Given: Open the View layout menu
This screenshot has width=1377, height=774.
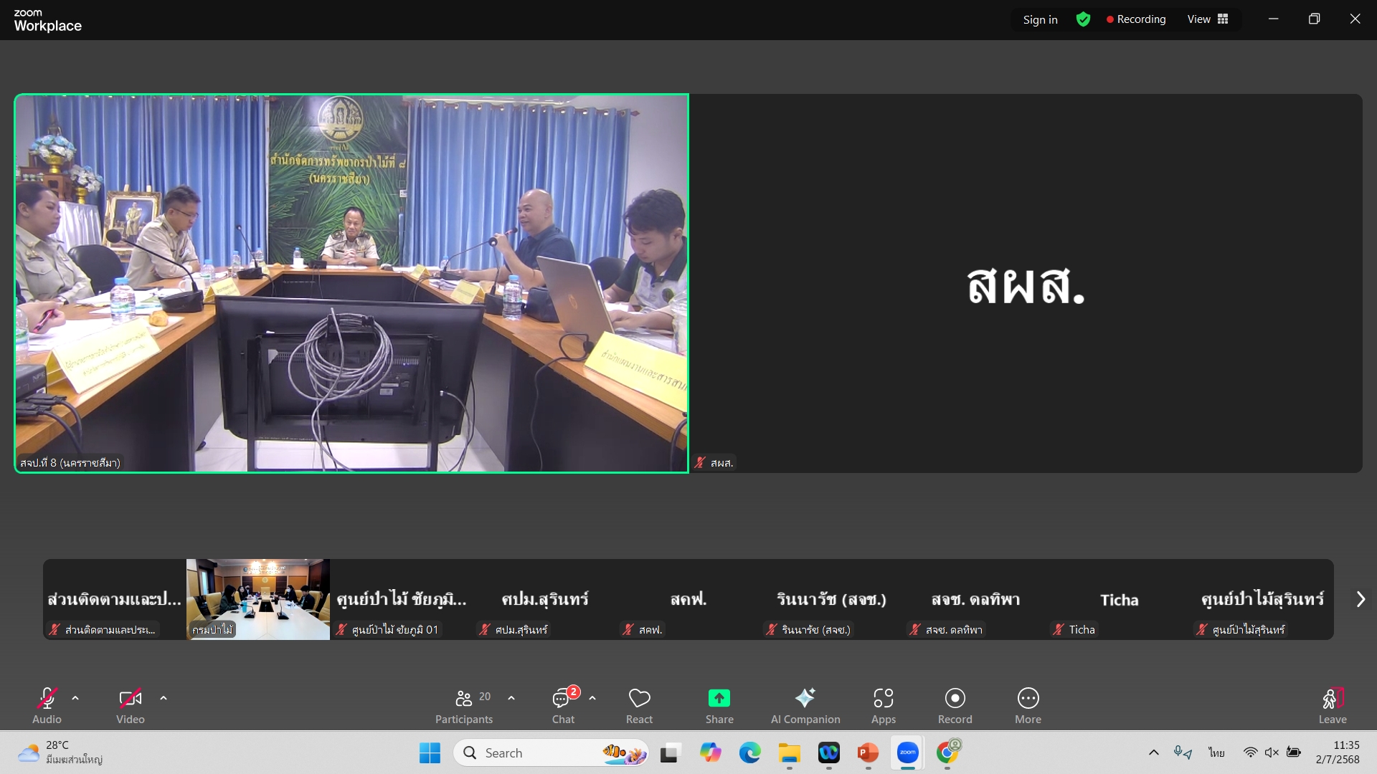Looking at the screenshot, I should [1208, 19].
